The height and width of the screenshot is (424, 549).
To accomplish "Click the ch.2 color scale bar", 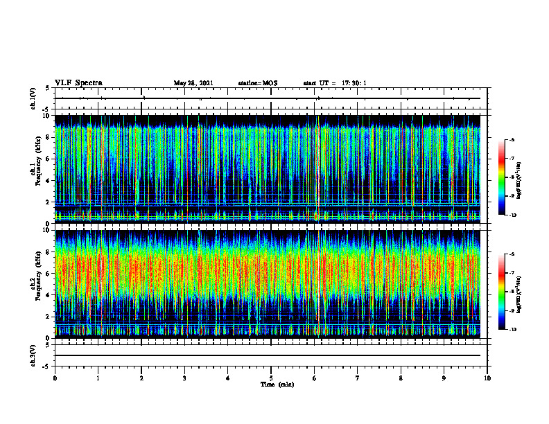I will coord(501,292).
